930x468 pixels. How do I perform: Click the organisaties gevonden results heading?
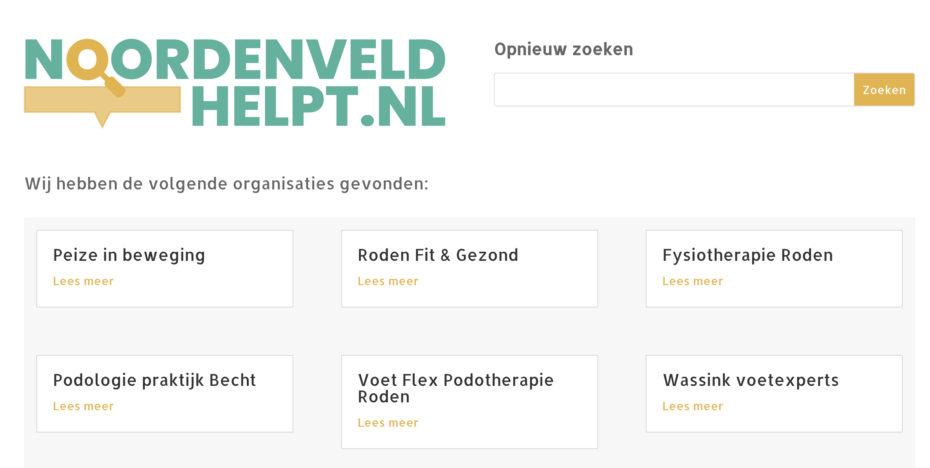[227, 184]
